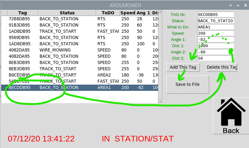Click the Back home icon button

pos(231,116)
